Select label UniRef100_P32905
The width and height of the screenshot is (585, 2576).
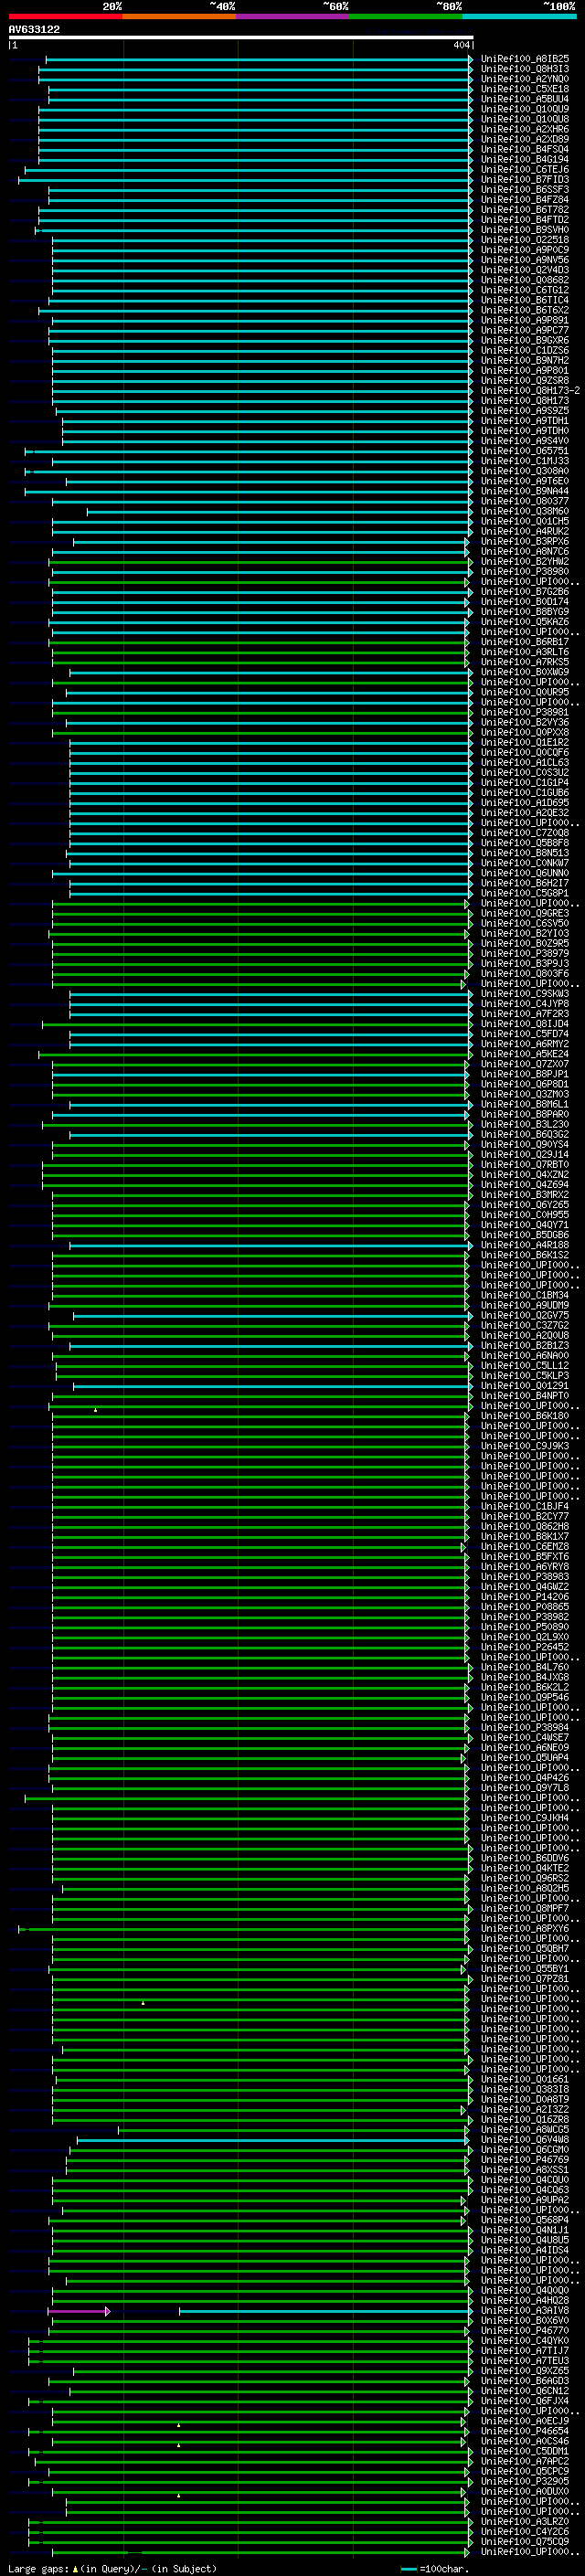click(525, 2482)
